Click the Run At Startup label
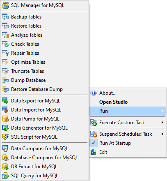This screenshot has height=181, width=167. pyautogui.click(x=115, y=143)
